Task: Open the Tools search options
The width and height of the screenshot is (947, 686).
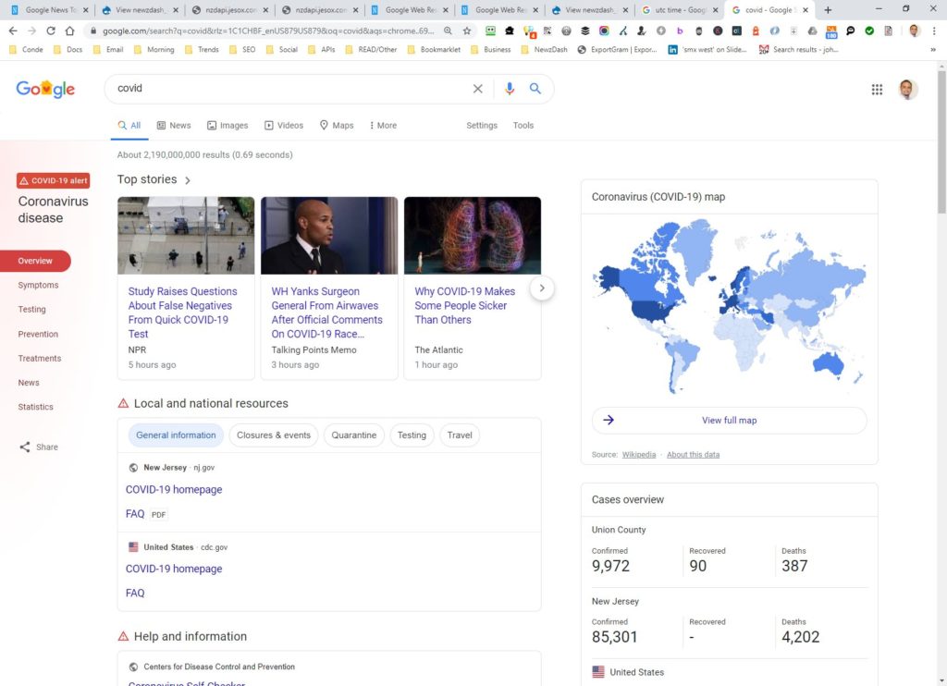Action: (x=523, y=126)
